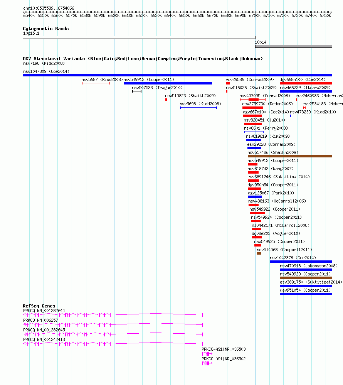Click the 6600k ruler tick label

click(x=114, y=15)
